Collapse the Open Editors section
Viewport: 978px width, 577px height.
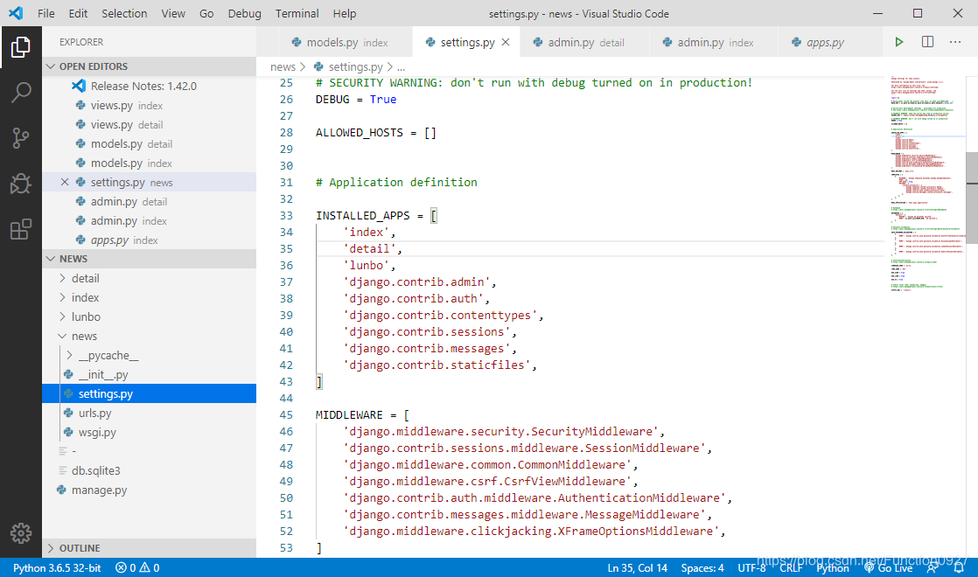click(150, 66)
